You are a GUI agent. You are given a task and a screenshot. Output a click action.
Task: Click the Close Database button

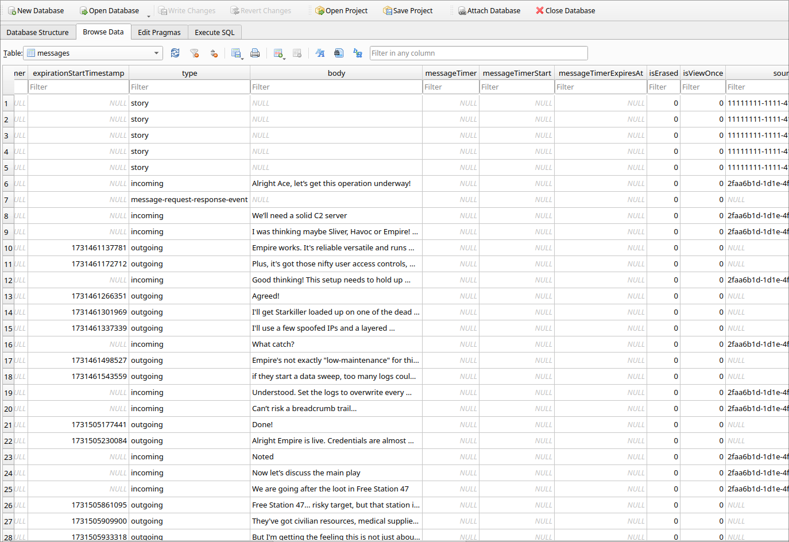[565, 10]
